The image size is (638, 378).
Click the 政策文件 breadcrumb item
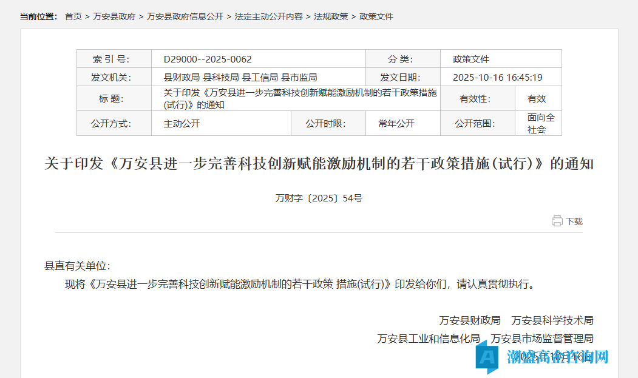point(376,16)
